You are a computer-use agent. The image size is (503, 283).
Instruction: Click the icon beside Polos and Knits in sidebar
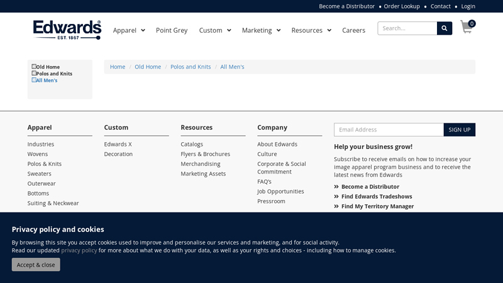[34, 73]
